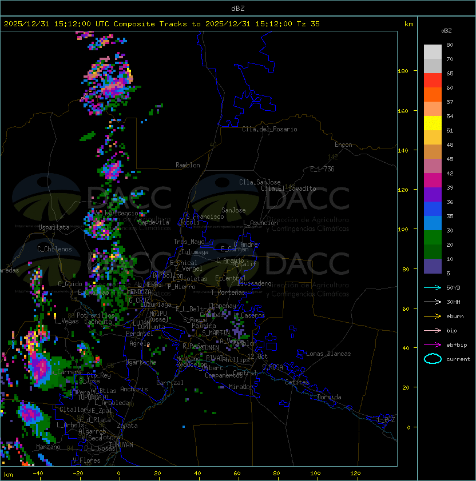This screenshot has height=481, width=476.
Task: Click the eburn legend label
Action: 455,316
